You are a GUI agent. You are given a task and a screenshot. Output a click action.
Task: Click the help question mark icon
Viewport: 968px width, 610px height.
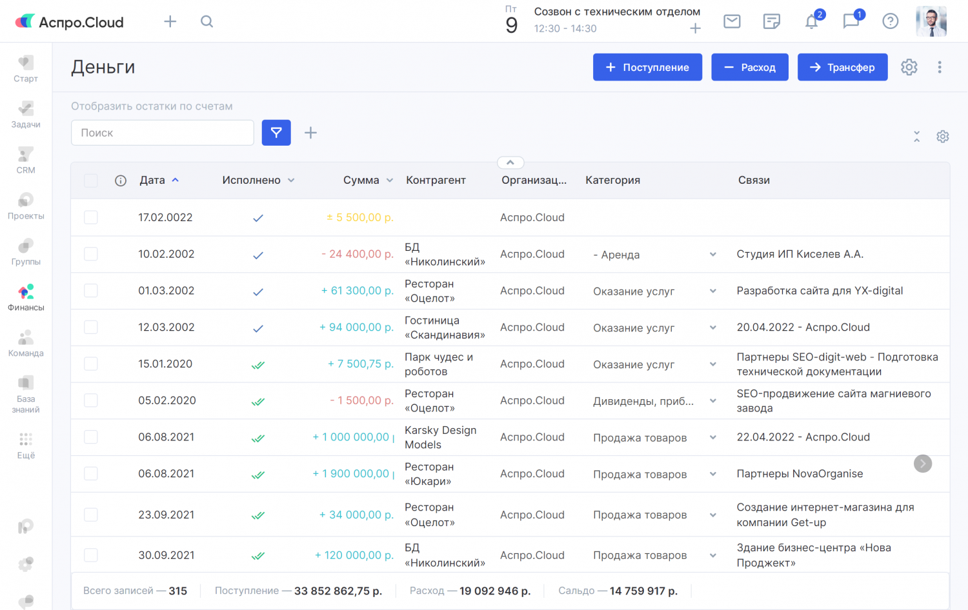890,22
